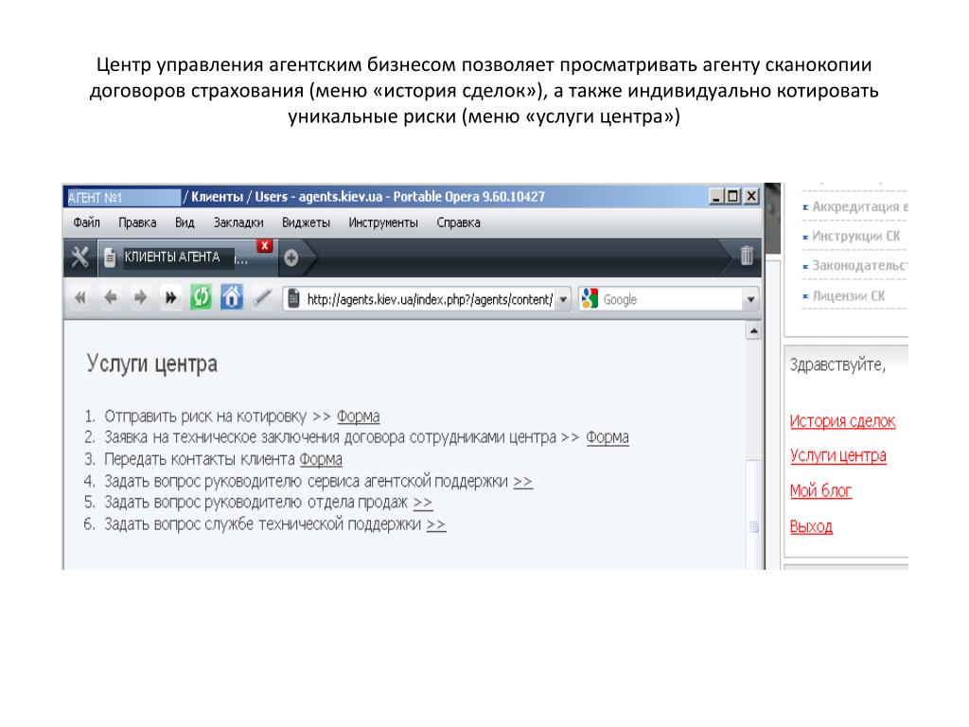This screenshot has height=727, width=969.
Task: Click the Услуги центра page heading
Action: (151, 364)
